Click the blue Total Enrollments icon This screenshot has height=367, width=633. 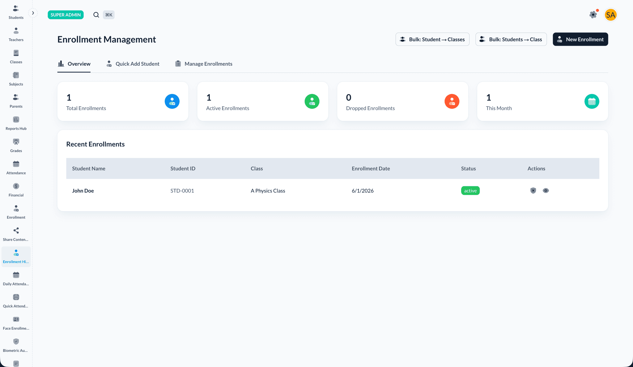click(x=172, y=101)
